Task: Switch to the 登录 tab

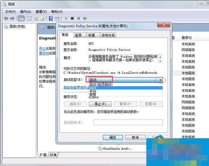Action: (80, 35)
